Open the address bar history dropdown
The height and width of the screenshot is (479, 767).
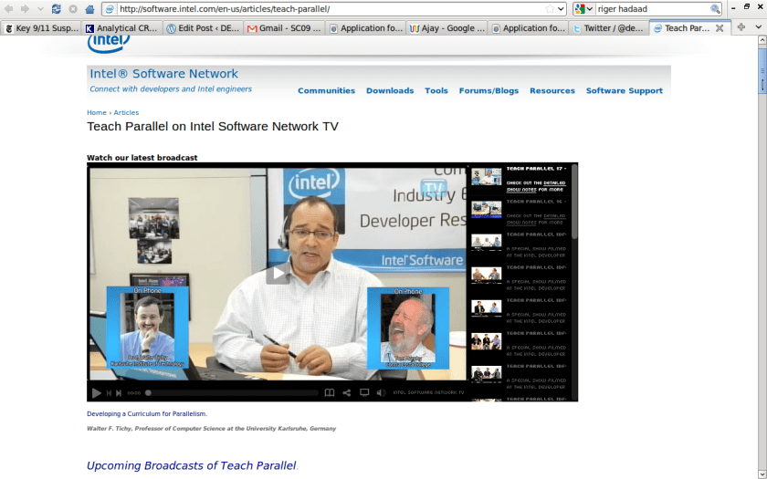(561, 9)
